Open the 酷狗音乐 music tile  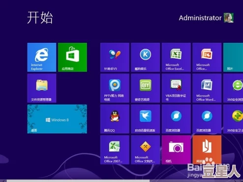point(146,57)
